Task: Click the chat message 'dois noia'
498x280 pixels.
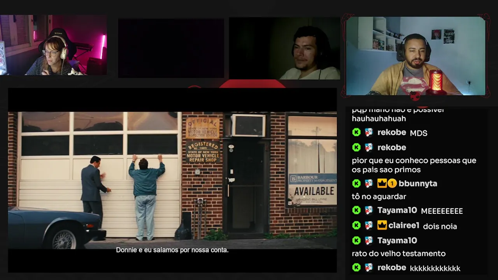Action: 440,226
